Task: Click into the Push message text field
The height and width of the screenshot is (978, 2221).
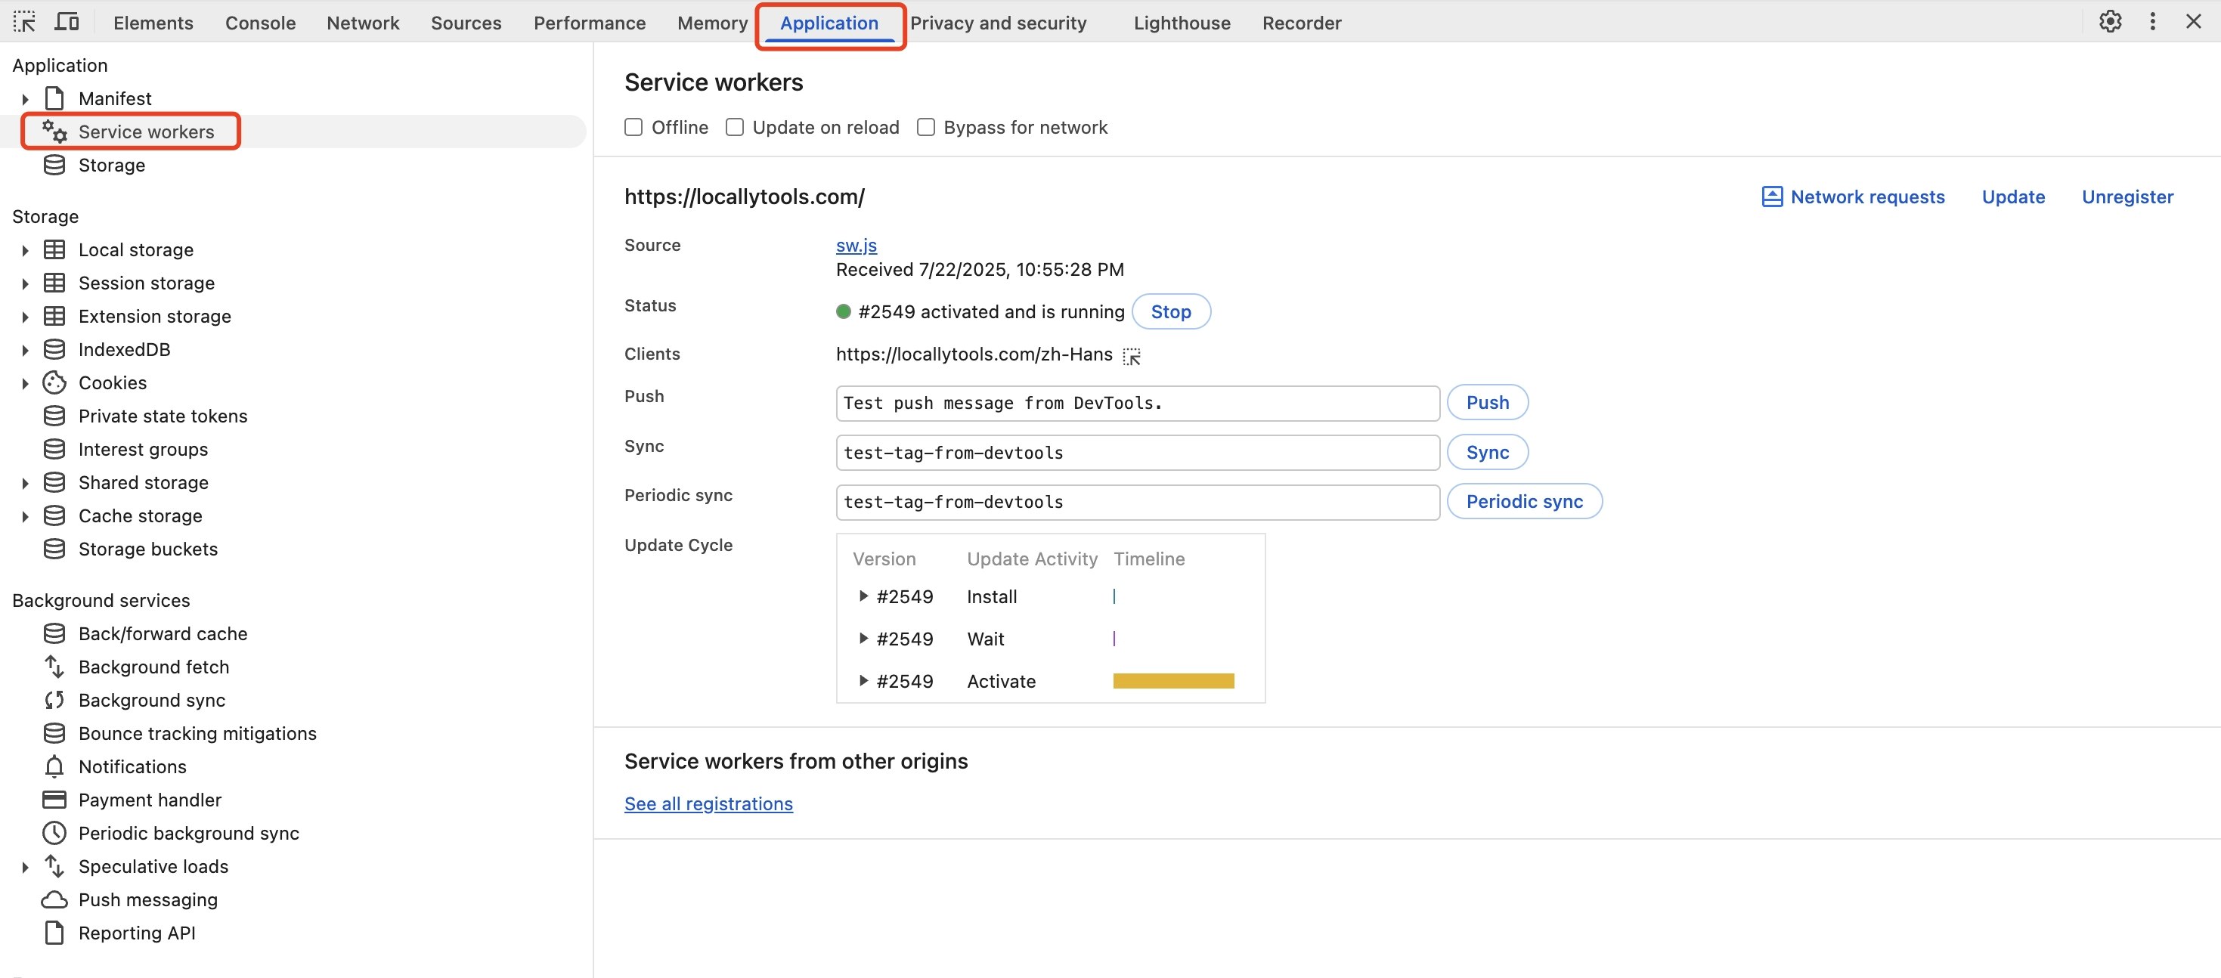Action: click(x=1136, y=404)
